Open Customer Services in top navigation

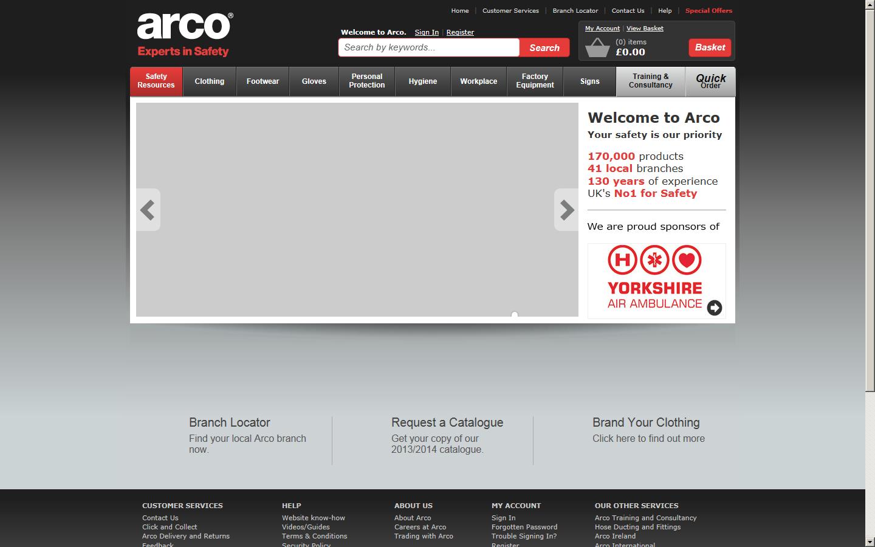tap(510, 11)
